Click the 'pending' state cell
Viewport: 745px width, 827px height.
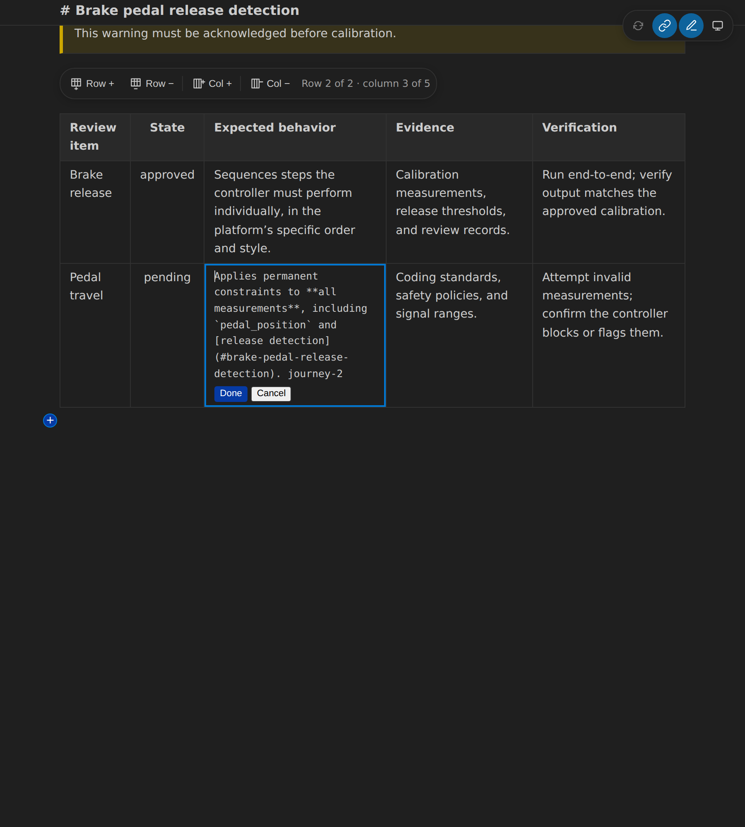click(x=167, y=335)
